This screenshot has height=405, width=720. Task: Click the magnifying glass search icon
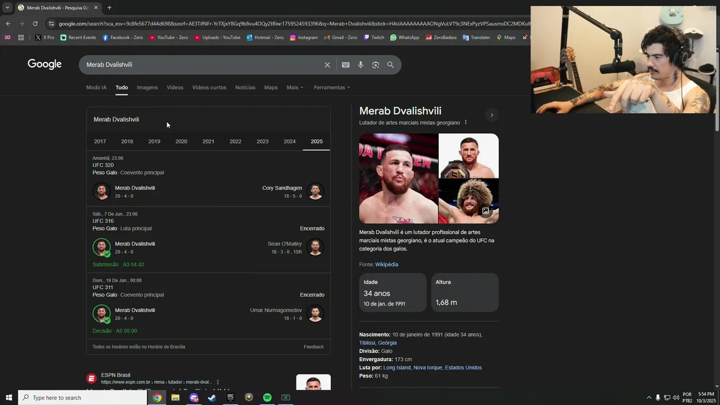[x=390, y=65]
